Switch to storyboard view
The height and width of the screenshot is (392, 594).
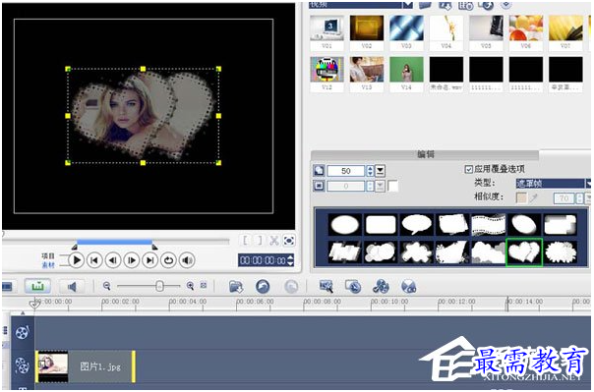coord(7,287)
